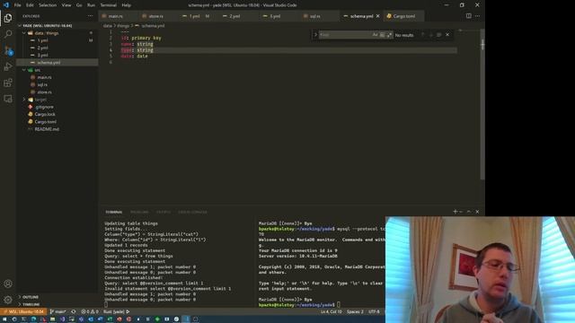Switch to the Cargo.toml editor tab

[x=403, y=16]
